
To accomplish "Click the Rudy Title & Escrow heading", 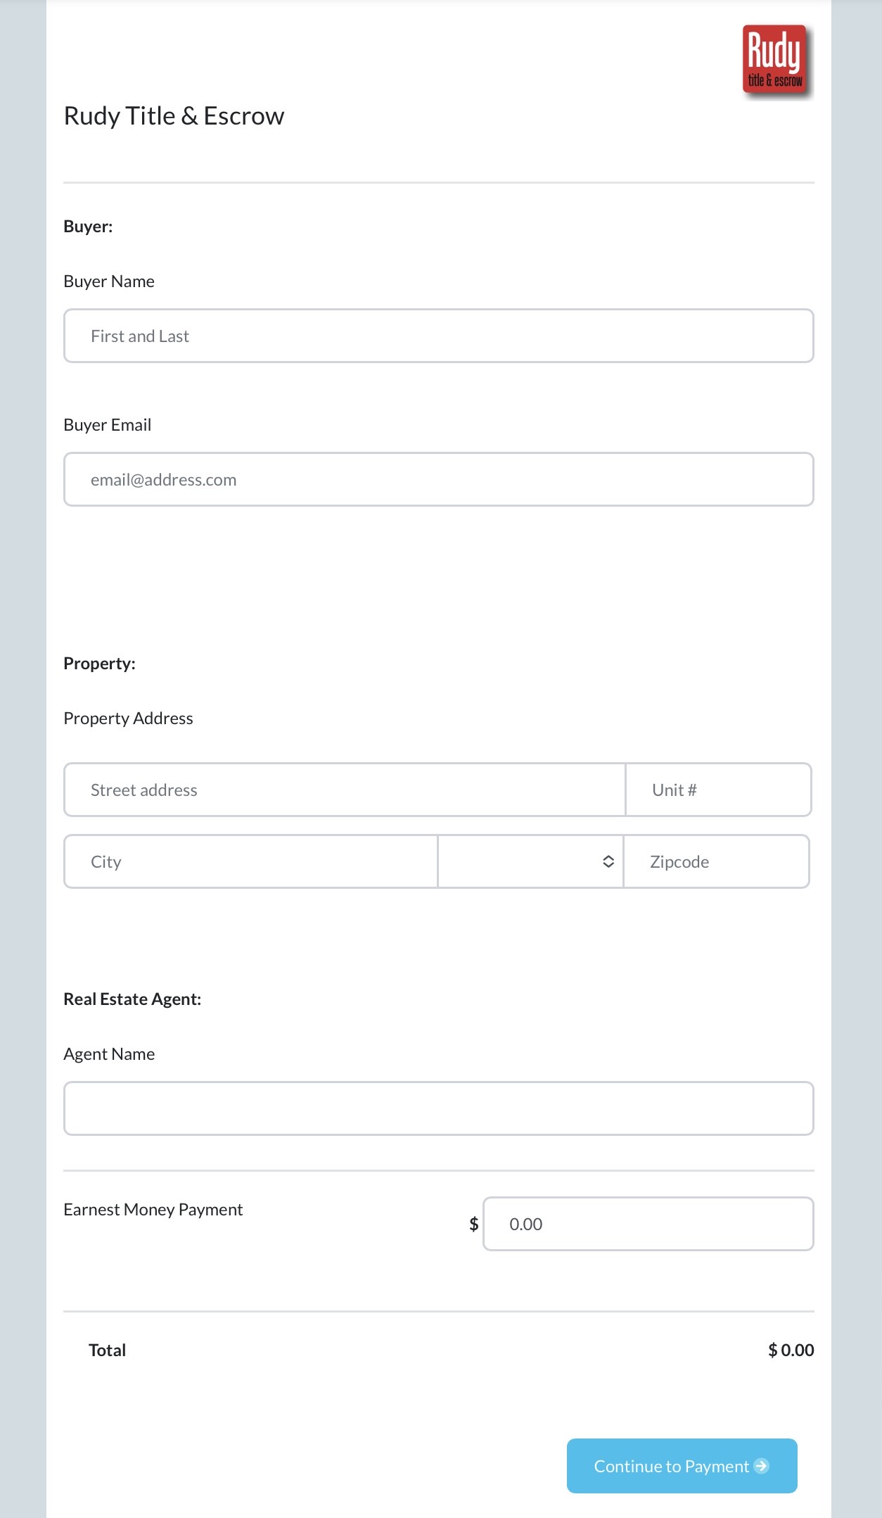I will (x=174, y=116).
